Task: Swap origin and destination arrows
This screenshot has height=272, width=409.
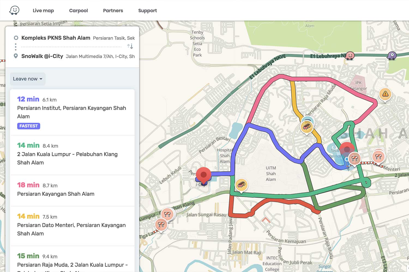Action: pos(130,46)
